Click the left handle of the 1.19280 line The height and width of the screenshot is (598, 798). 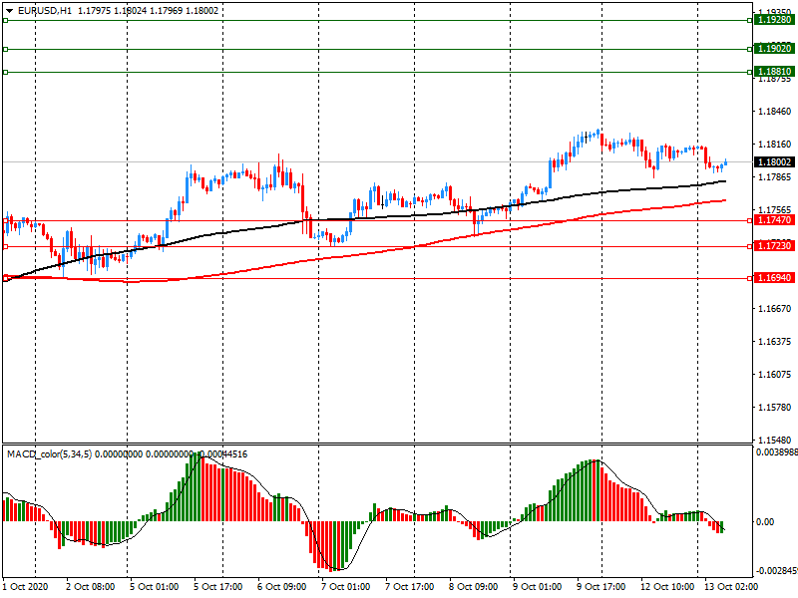(5, 20)
